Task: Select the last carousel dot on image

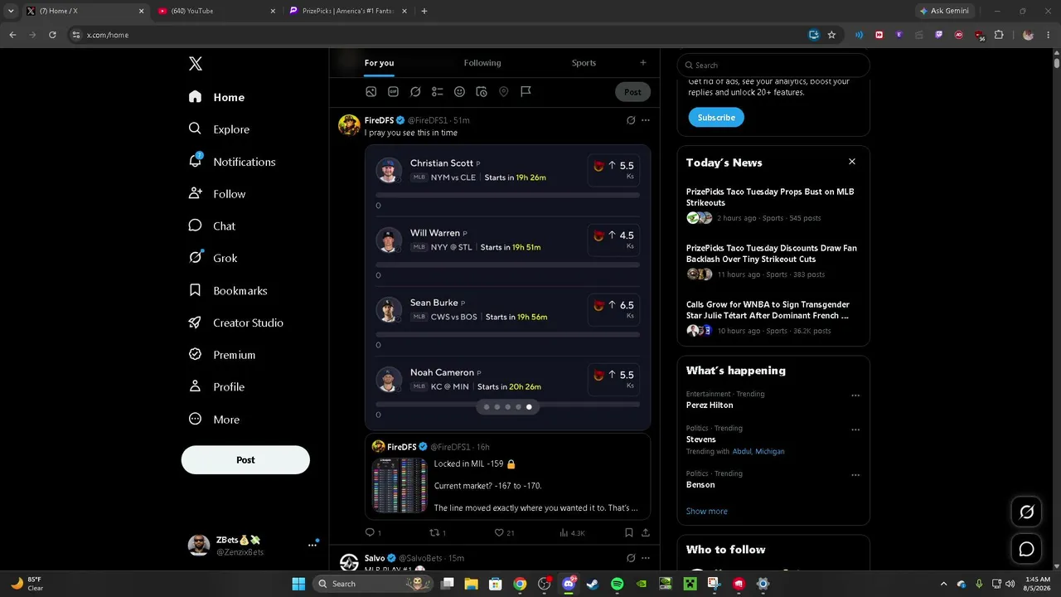Action: click(529, 407)
